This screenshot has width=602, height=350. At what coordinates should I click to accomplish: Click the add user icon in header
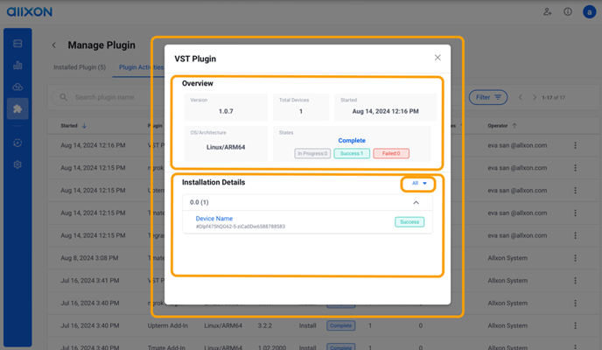tap(547, 12)
